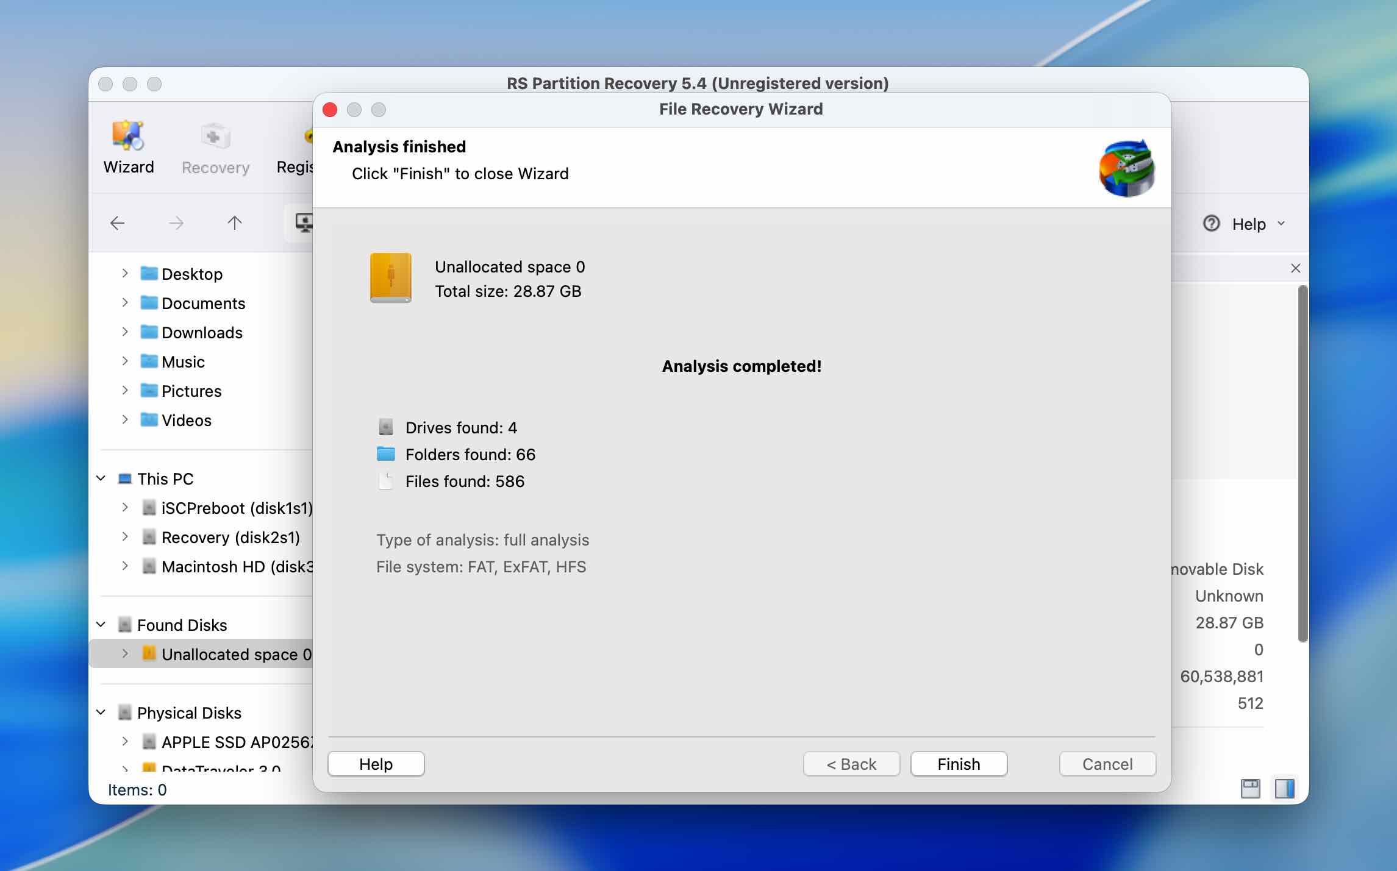This screenshot has width=1397, height=871.
Task: Go back with the left arrow
Action: [x=117, y=223]
